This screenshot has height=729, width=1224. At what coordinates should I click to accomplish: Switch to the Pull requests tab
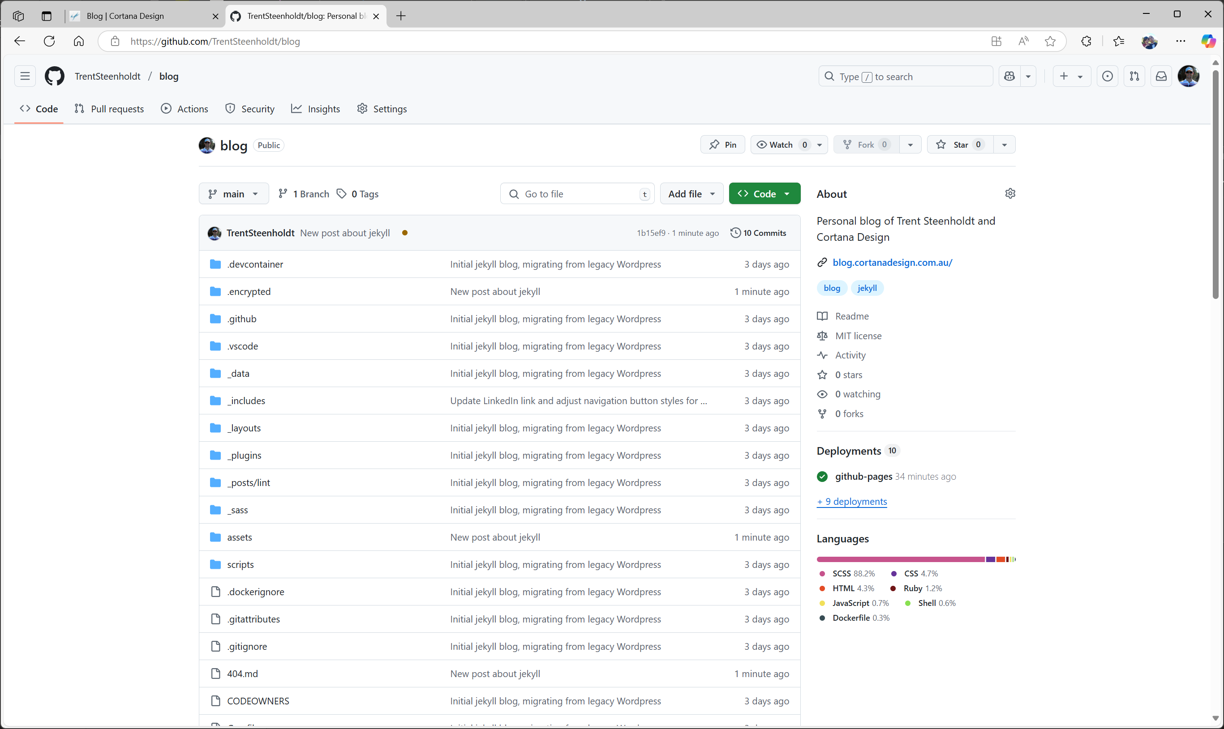[109, 109]
